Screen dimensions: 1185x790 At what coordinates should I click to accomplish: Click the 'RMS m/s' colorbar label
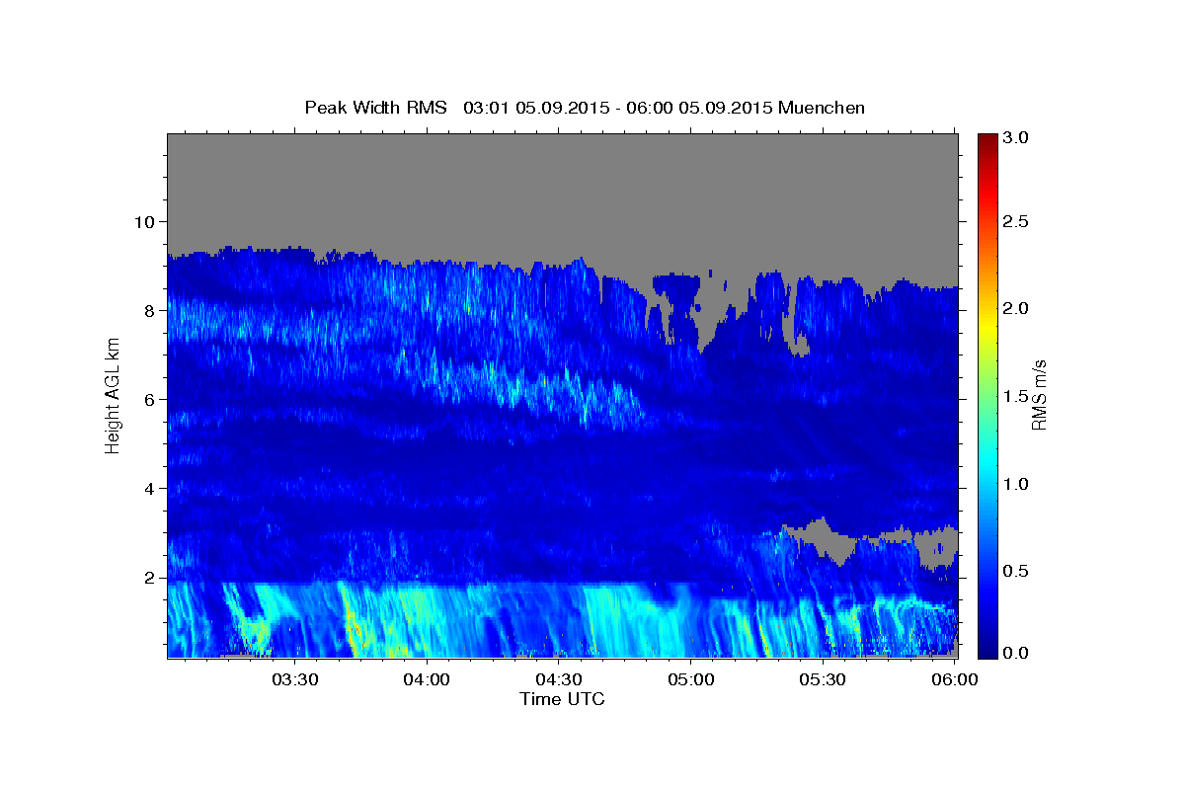(1039, 395)
